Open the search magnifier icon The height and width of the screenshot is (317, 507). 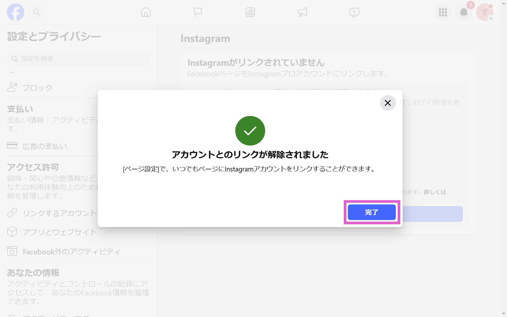(x=36, y=12)
